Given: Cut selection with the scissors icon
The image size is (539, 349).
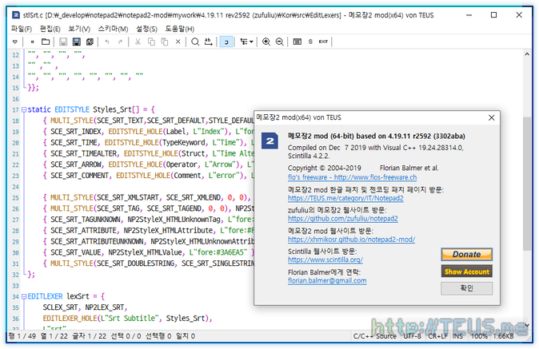Looking at the screenshot, I should pos(138,42).
